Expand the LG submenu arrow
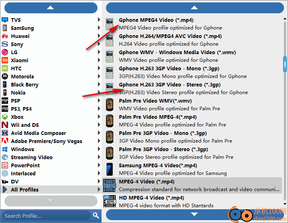 (99, 52)
